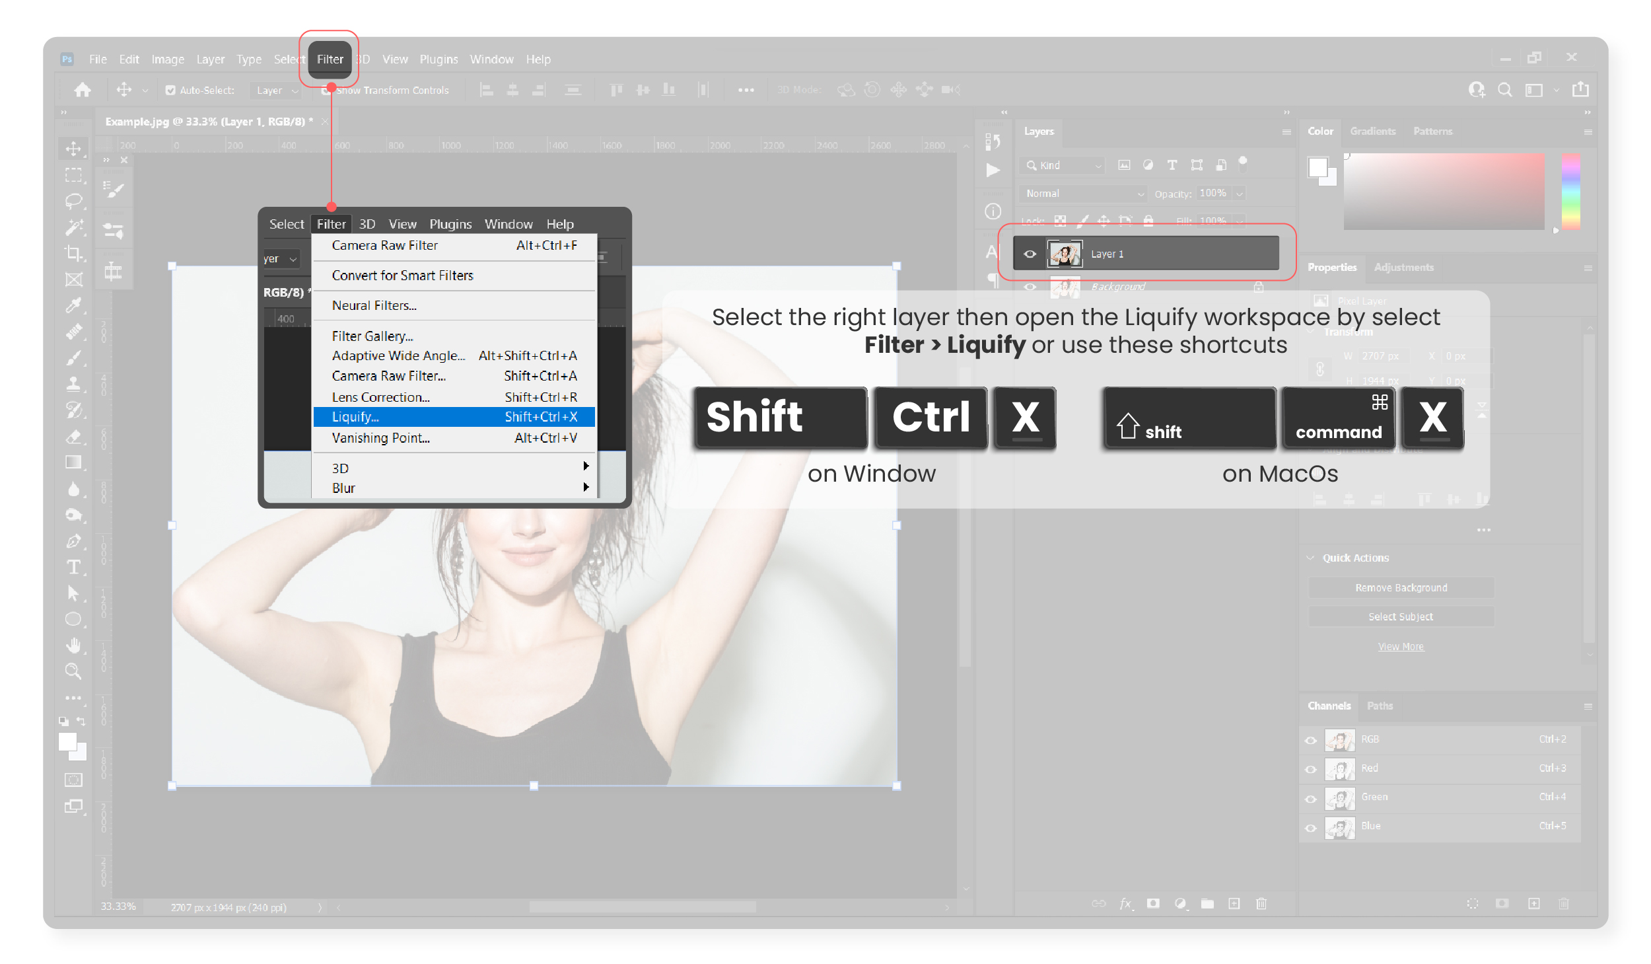
Task: Select the Eyedropper tool
Action: (73, 305)
